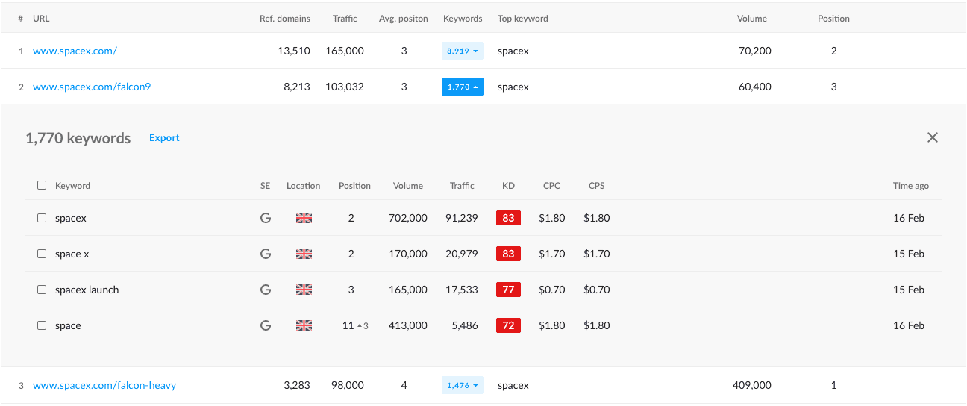Screen dimensions: 967x406
Task: Click the Location column header
Action: [303, 186]
